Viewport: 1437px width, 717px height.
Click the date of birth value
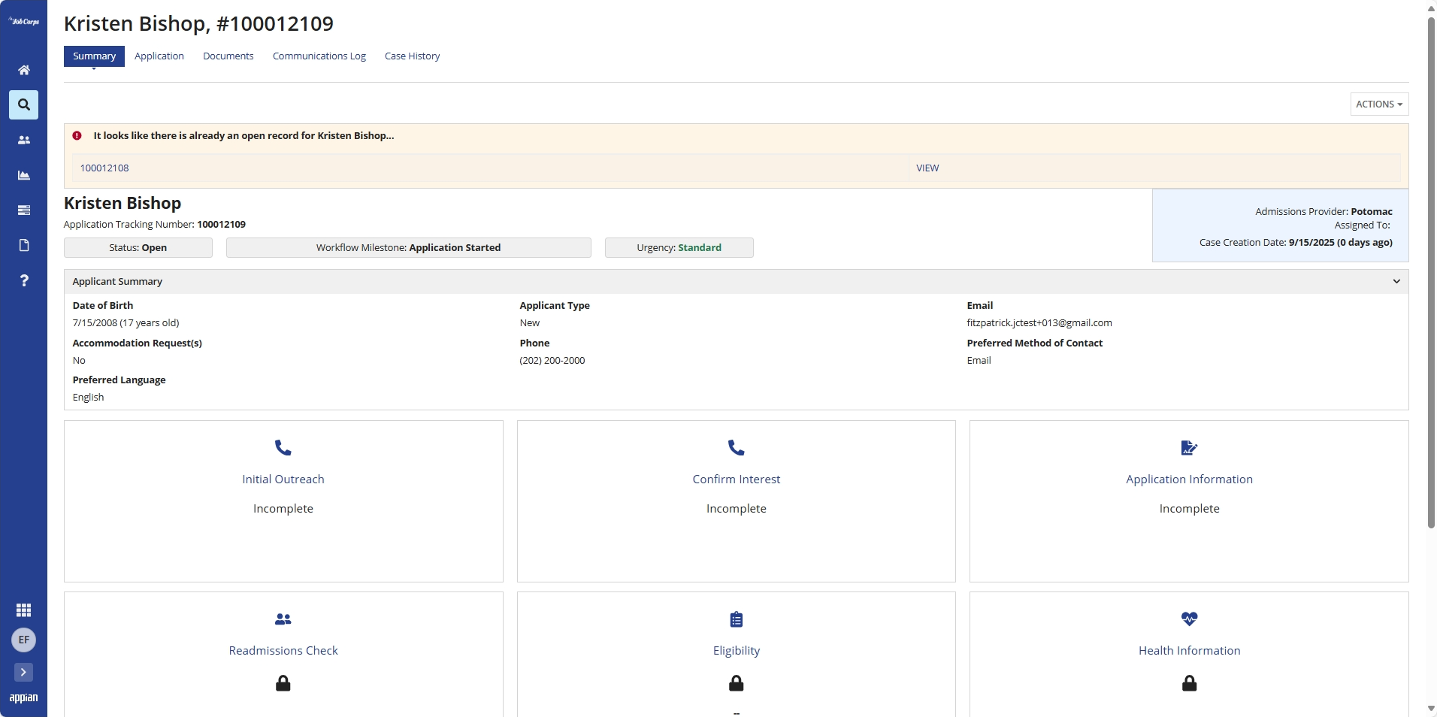click(126, 323)
